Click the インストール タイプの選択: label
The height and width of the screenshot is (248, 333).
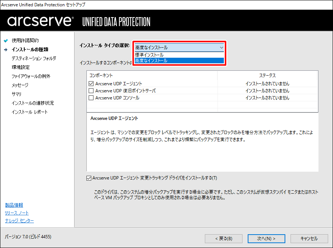coord(105,45)
